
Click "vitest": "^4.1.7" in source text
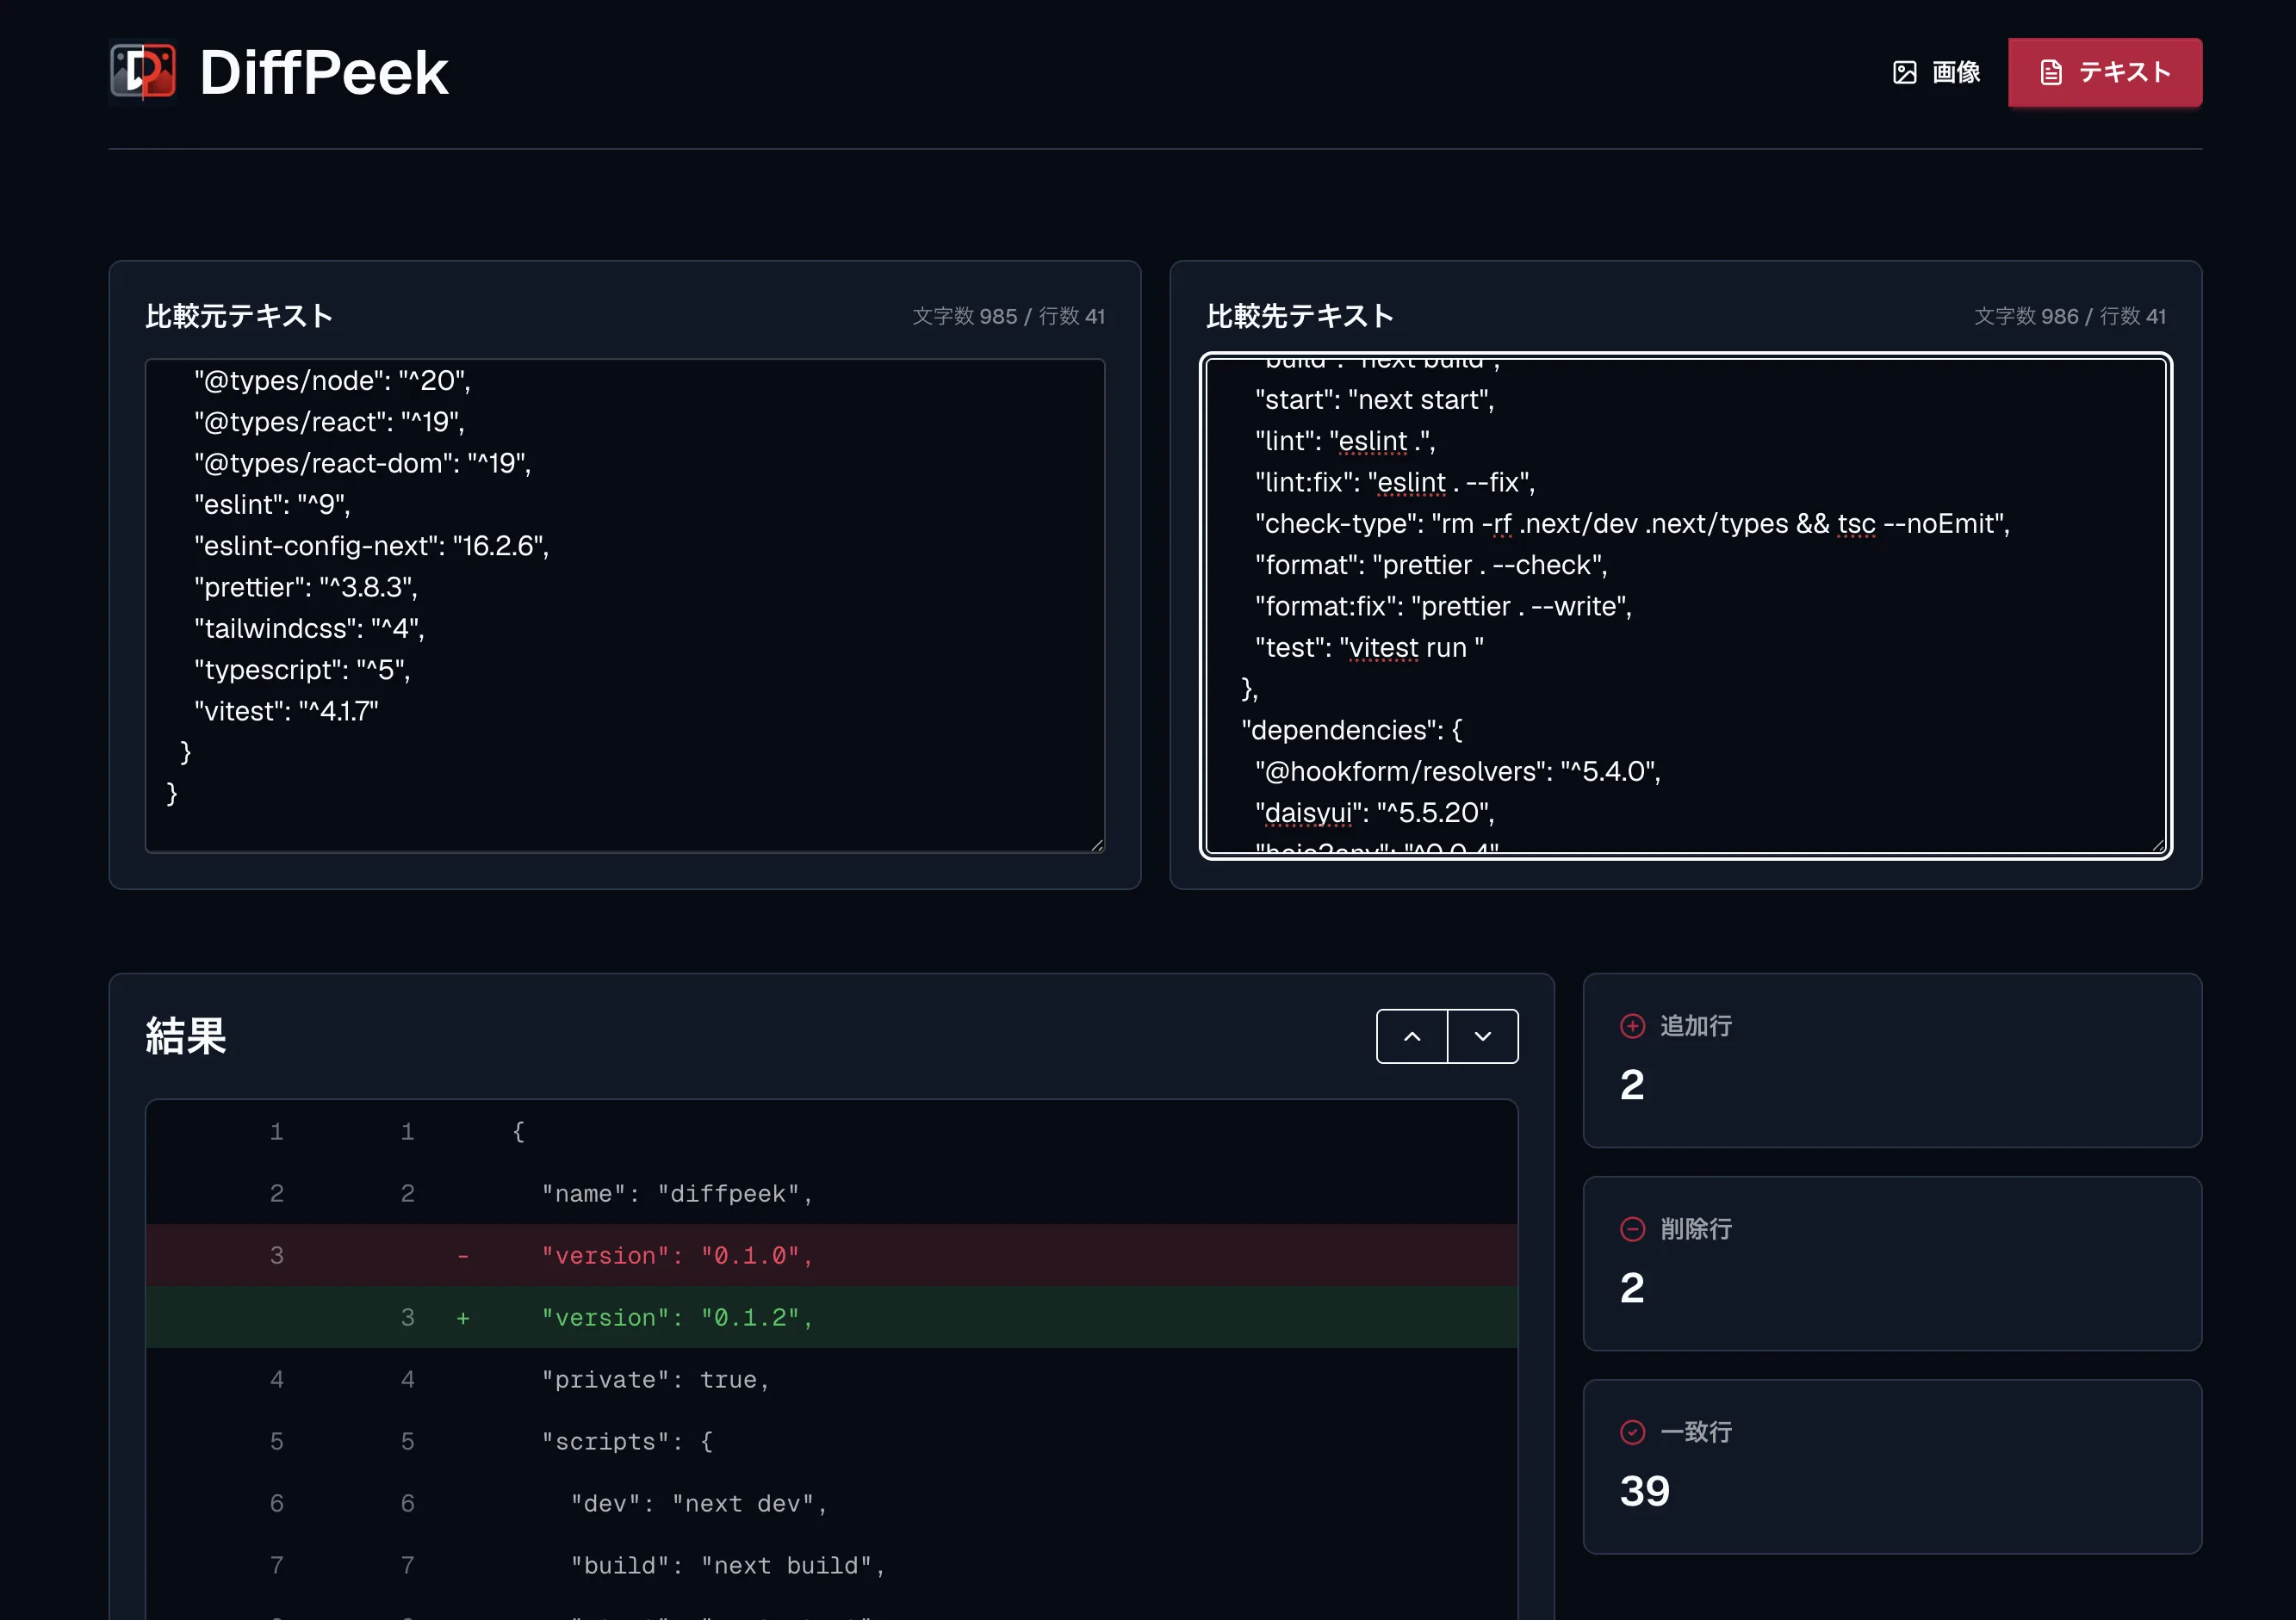pyautogui.click(x=286, y=710)
